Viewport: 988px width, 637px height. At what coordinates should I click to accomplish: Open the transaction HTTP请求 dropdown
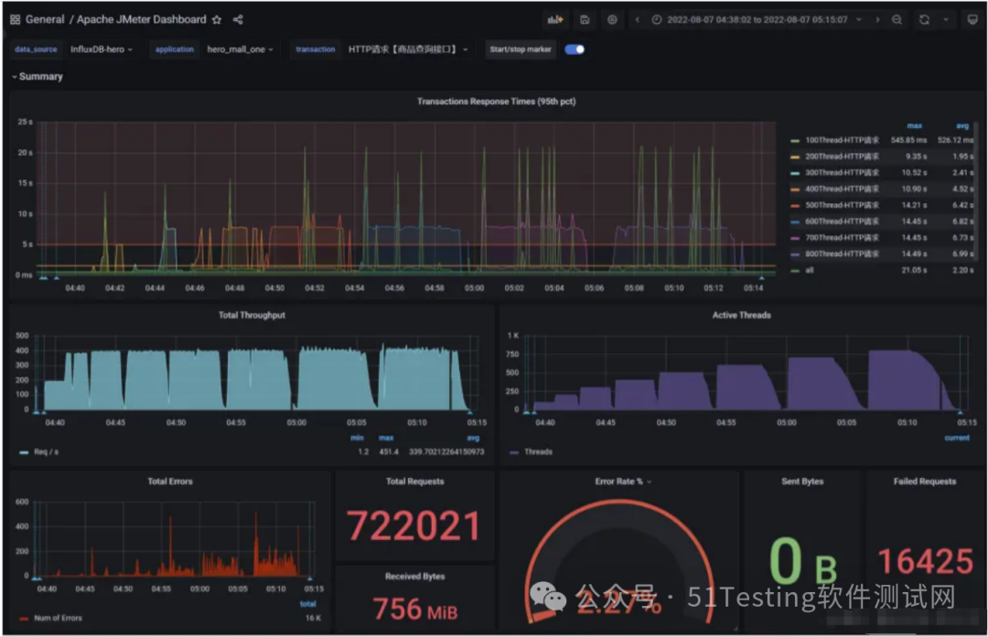(x=408, y=49)
